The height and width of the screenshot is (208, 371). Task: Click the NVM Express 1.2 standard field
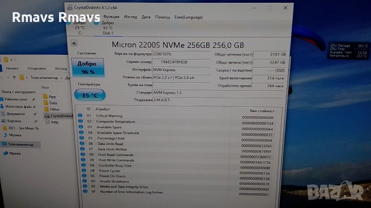tap(218, 92)
